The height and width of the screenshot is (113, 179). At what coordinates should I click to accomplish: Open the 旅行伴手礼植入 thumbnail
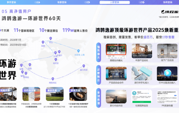(142, 74)
